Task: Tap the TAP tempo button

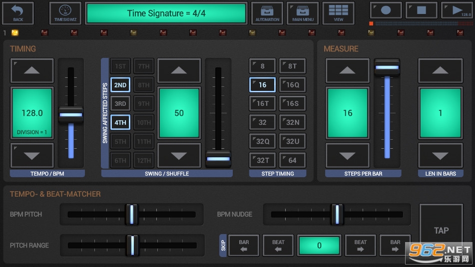Action: click(441, 231)
